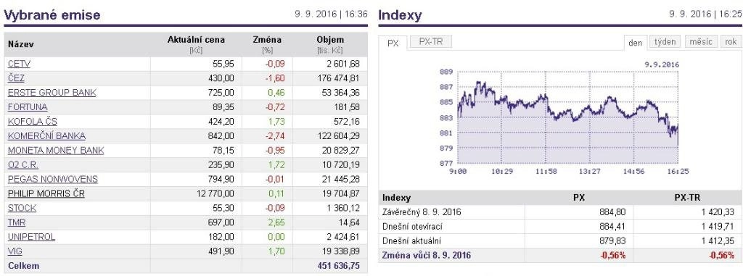Click MONETA MONEY BANK link

pos(56,151)
